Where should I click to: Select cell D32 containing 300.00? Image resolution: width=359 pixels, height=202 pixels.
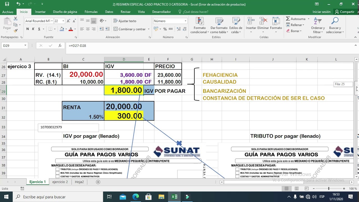point(124,116)
